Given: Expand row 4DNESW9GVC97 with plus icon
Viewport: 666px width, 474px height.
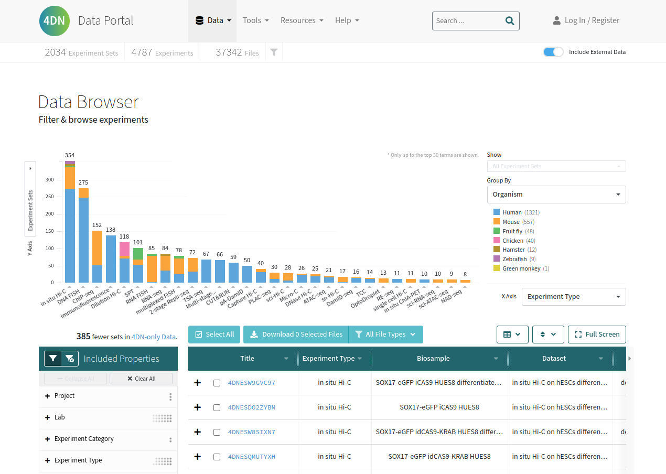Looking at the screenshot, I should tap(198, 383).
